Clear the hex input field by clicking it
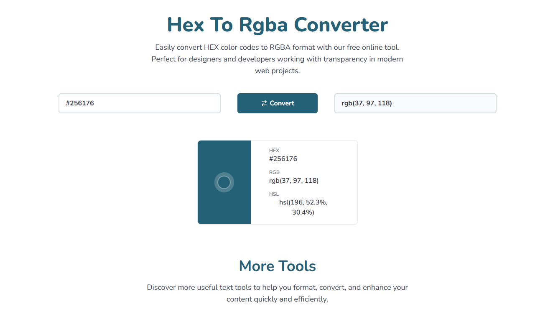558x317 pixels. coord(139,103)
